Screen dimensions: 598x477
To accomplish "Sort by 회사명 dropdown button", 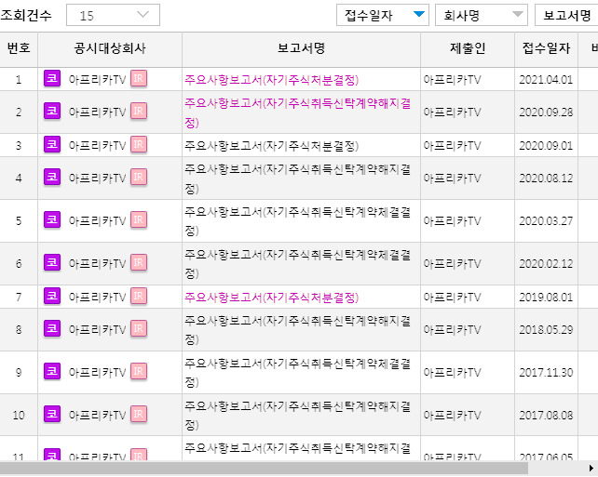I will pyautogui.click(x=482, y=15).
